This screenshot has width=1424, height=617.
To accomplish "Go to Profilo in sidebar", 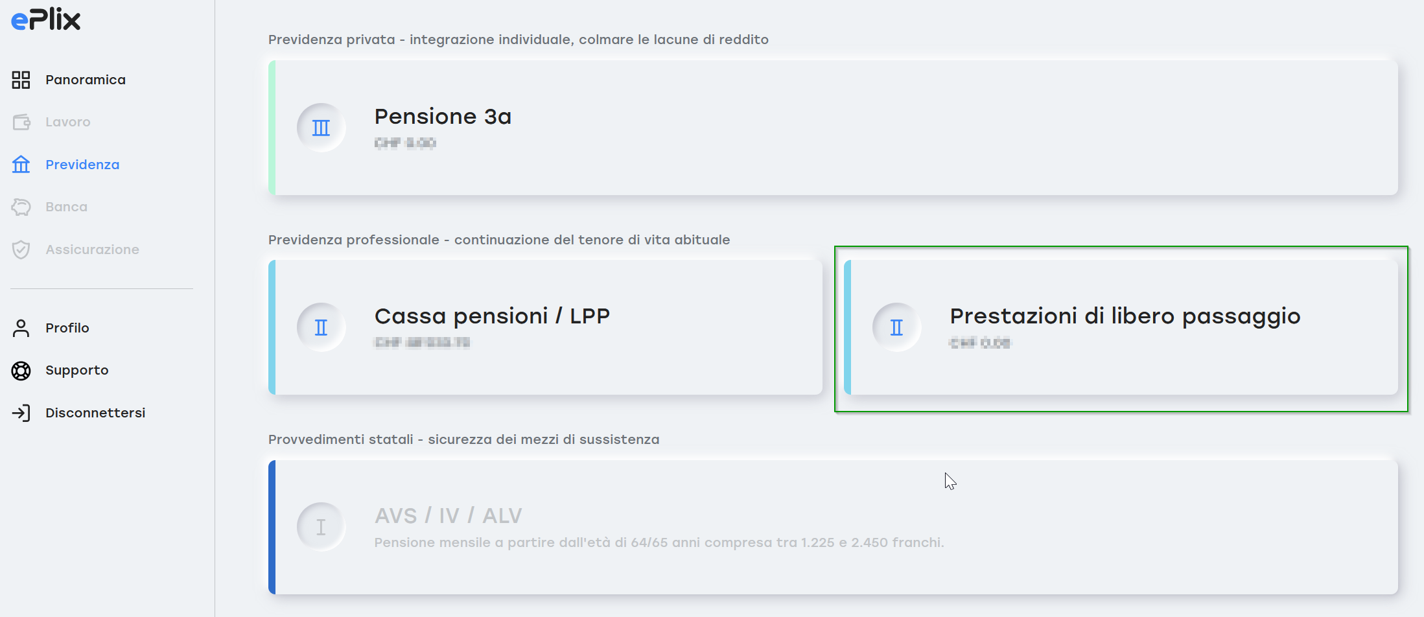I will [67, 328].
